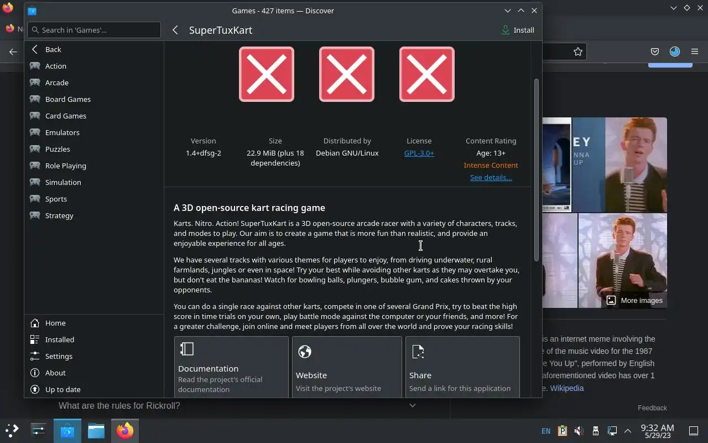Open System Settings icon on taskbar
This screenshot has width=708, height=443.
(x=38, y=430)
